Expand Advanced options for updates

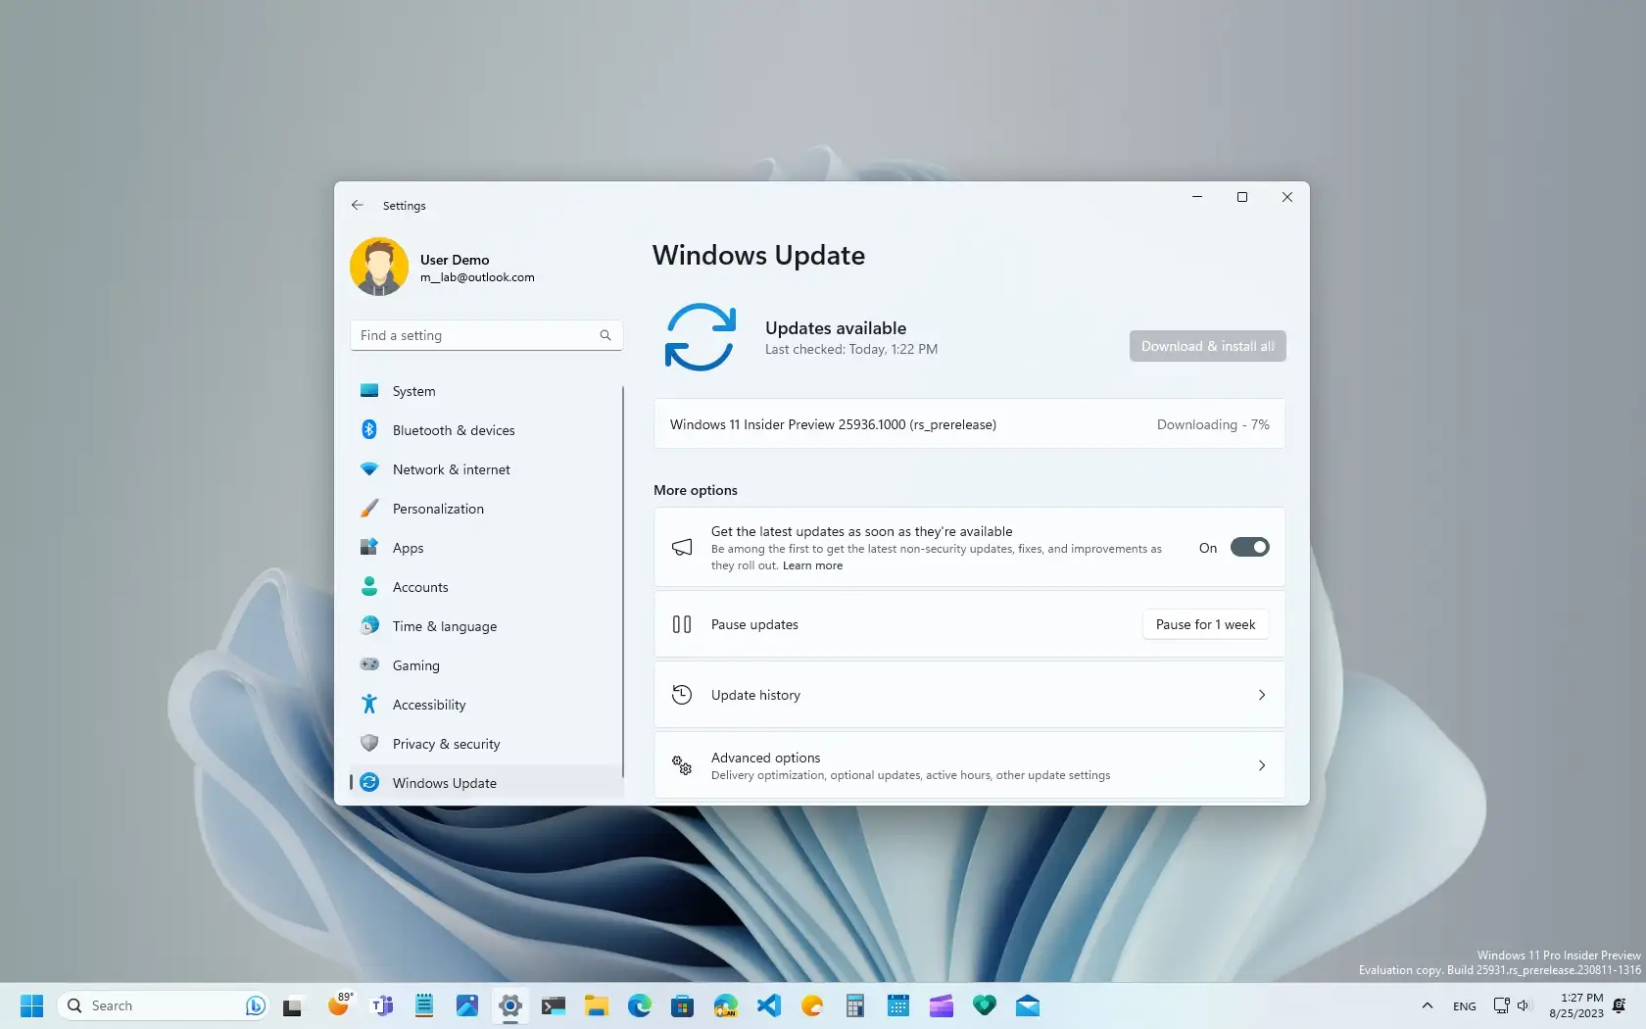tap(968, 765)
